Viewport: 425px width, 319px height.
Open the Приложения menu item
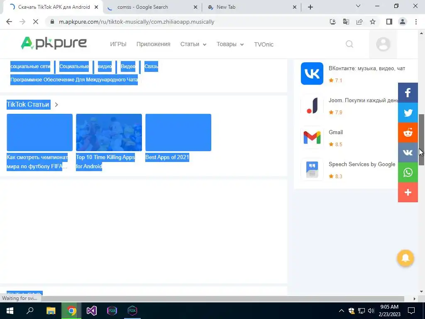154,44
